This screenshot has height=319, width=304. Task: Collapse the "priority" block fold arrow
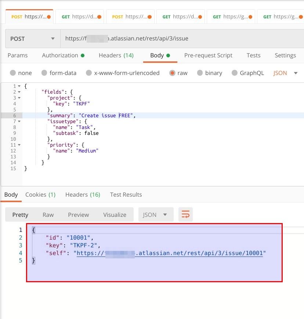pyautogui.click(x=19, y=145)
